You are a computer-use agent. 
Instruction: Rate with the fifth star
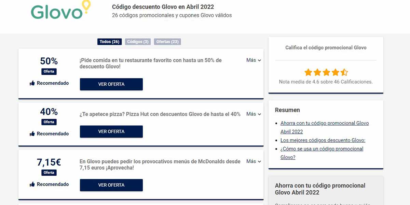[x=344, y=72]
